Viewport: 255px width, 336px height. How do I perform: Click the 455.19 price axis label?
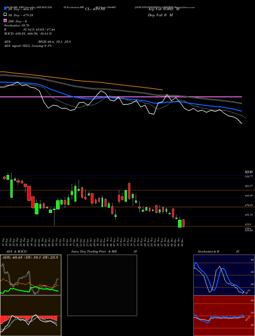pos(249,215)
